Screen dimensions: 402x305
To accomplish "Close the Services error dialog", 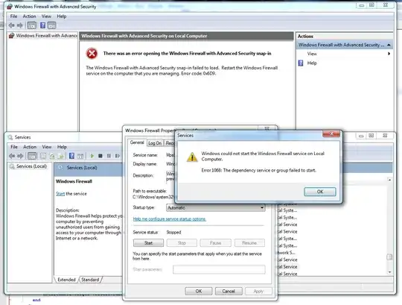I will [x=331, y=133].
